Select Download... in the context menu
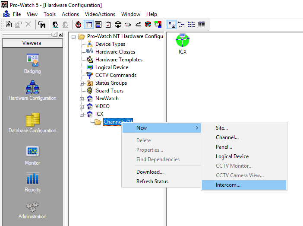The width and height of the screenshot is (303, 226). (x=150, y=172)
